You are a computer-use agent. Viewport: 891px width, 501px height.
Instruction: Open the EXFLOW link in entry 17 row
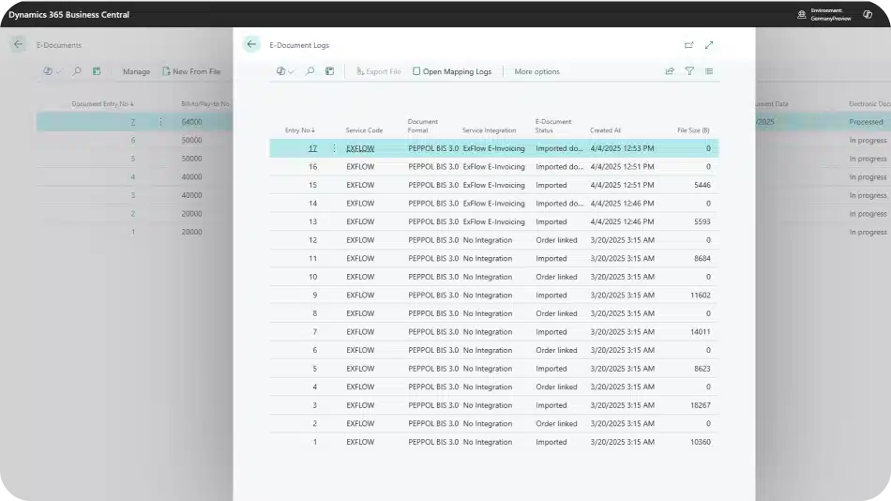pos(360,148)
